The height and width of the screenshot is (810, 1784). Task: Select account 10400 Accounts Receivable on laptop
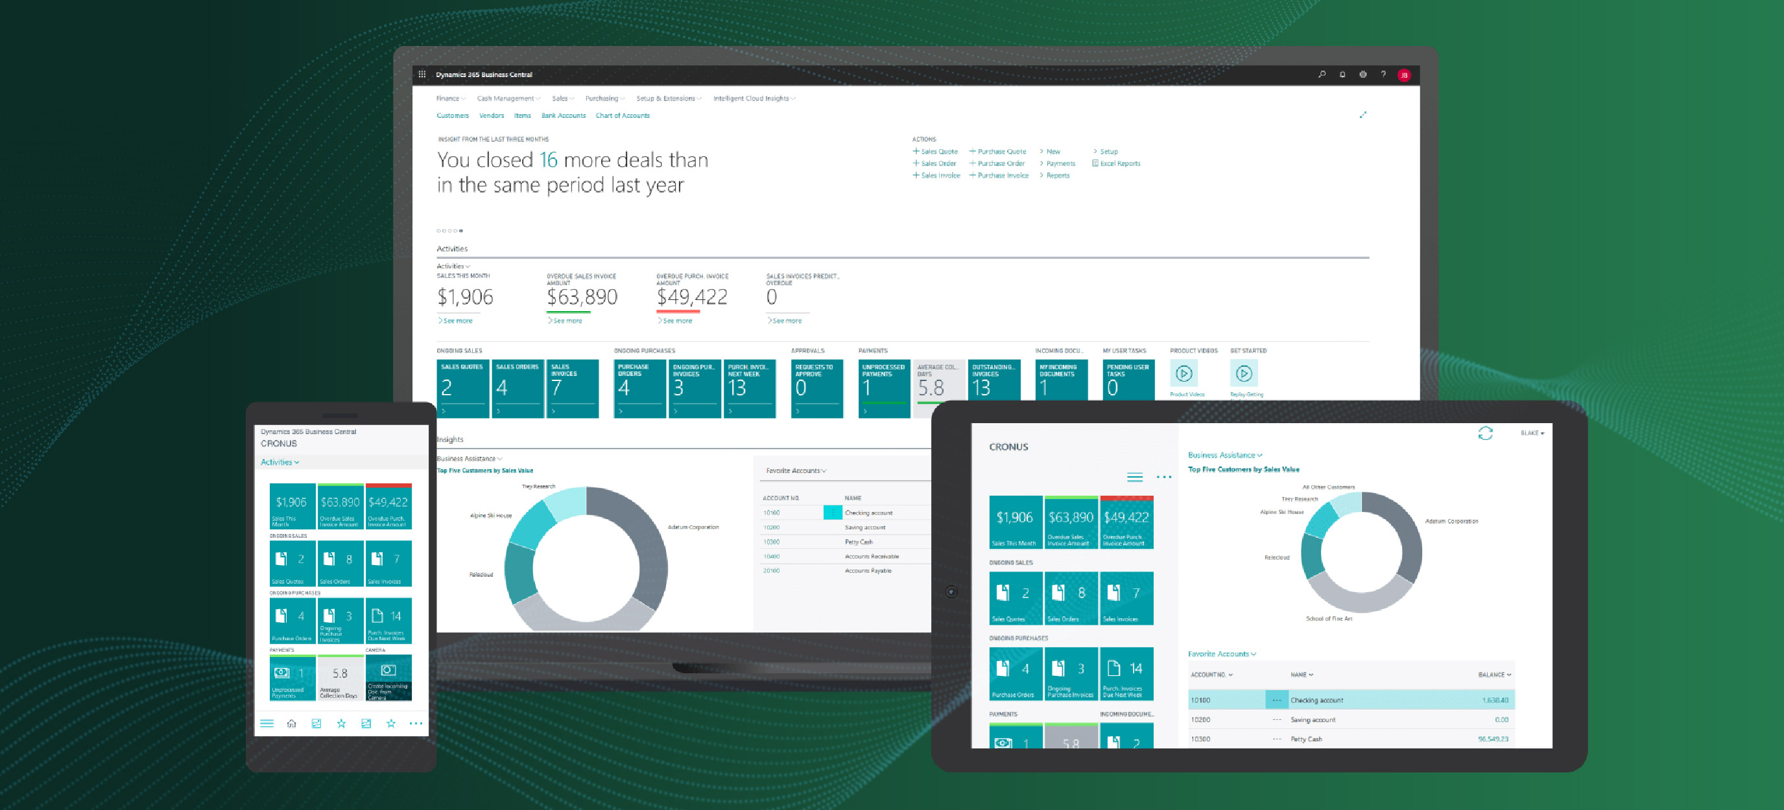[845, 557]
